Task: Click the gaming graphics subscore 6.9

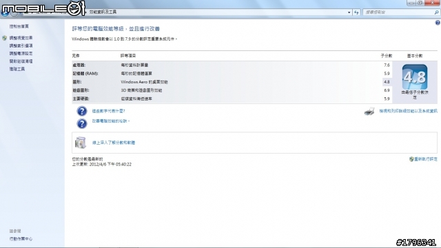Action: [x=387, y=90]
